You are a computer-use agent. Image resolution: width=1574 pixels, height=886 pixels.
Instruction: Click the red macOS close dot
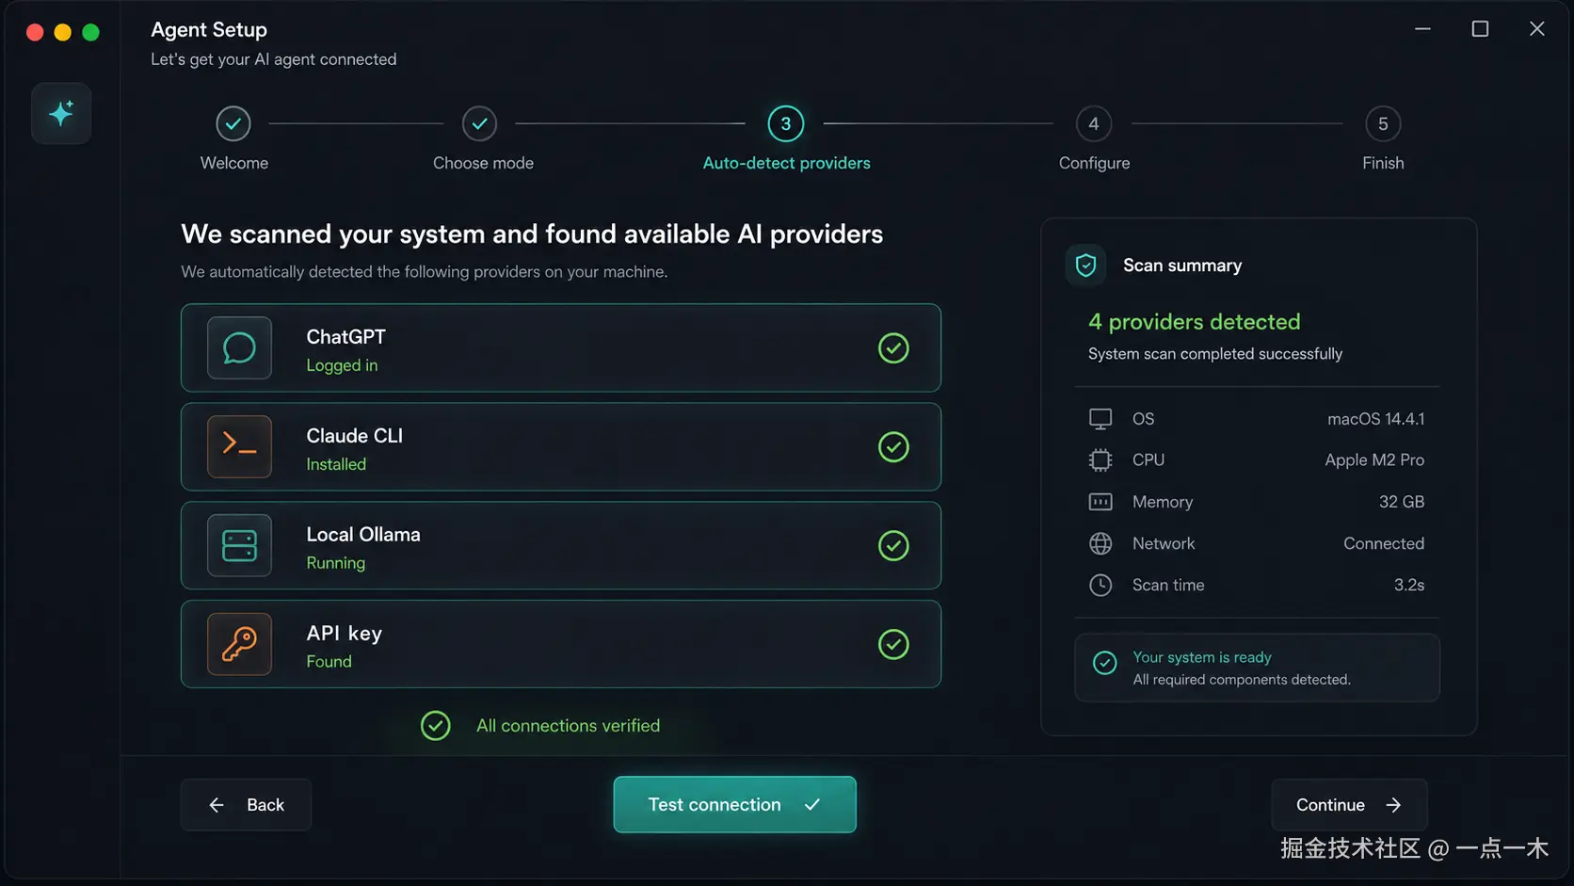[x=35, y=32]
